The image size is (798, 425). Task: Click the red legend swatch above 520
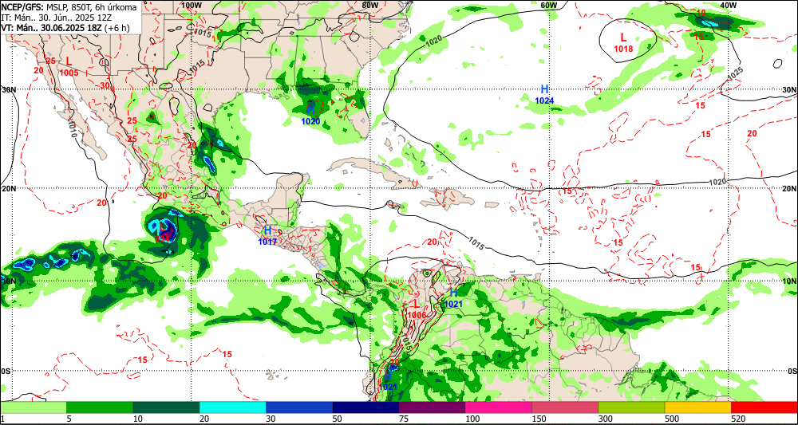(x=764, y=407)
